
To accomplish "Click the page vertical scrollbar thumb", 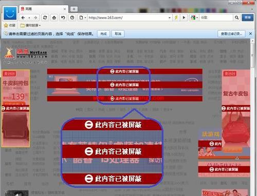I will pos(252,55).
